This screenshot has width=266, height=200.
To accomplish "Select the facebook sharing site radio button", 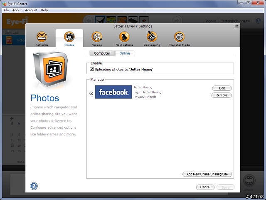I will pyautogui.click(x=91, y=93).
